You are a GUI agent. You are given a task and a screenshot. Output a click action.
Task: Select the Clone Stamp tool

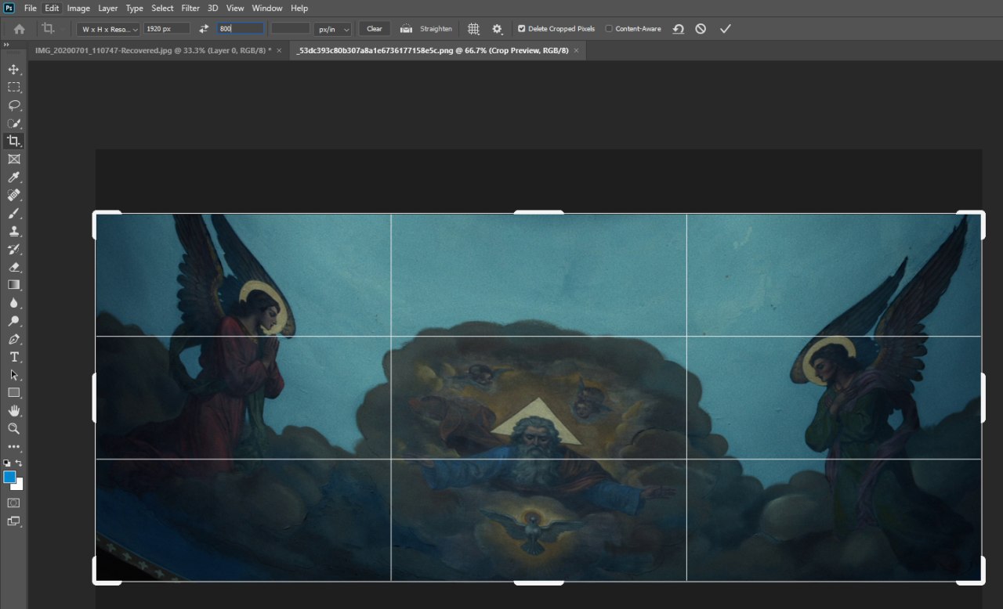coord(13,231)
